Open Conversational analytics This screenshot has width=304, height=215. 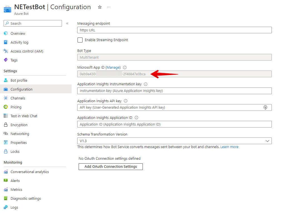[30, 172]
